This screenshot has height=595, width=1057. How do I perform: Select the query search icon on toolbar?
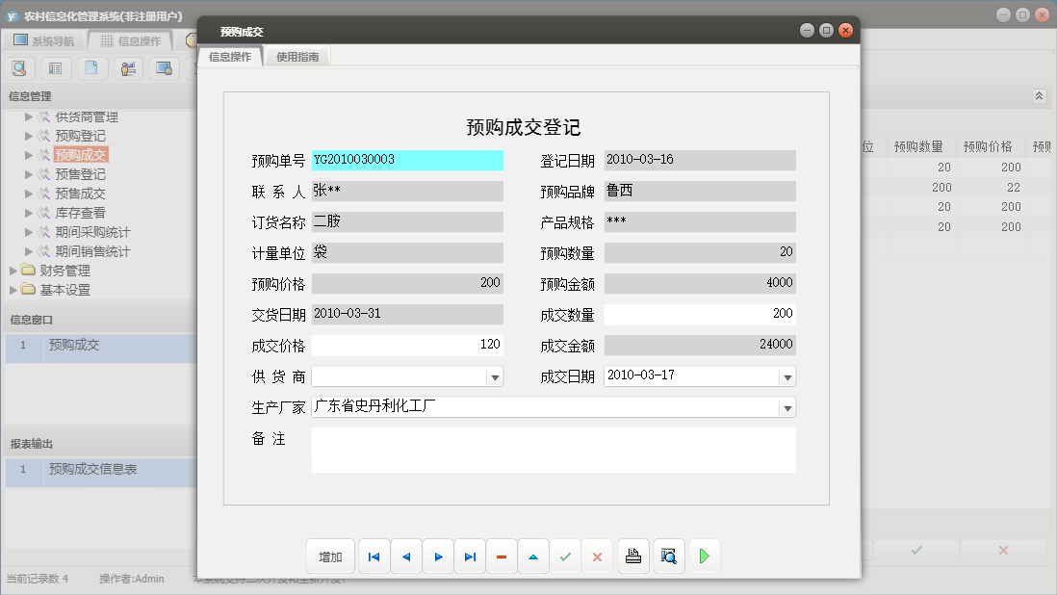coord(19,68)
